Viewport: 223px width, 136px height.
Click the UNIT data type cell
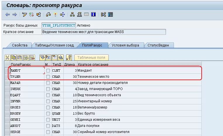58,120
